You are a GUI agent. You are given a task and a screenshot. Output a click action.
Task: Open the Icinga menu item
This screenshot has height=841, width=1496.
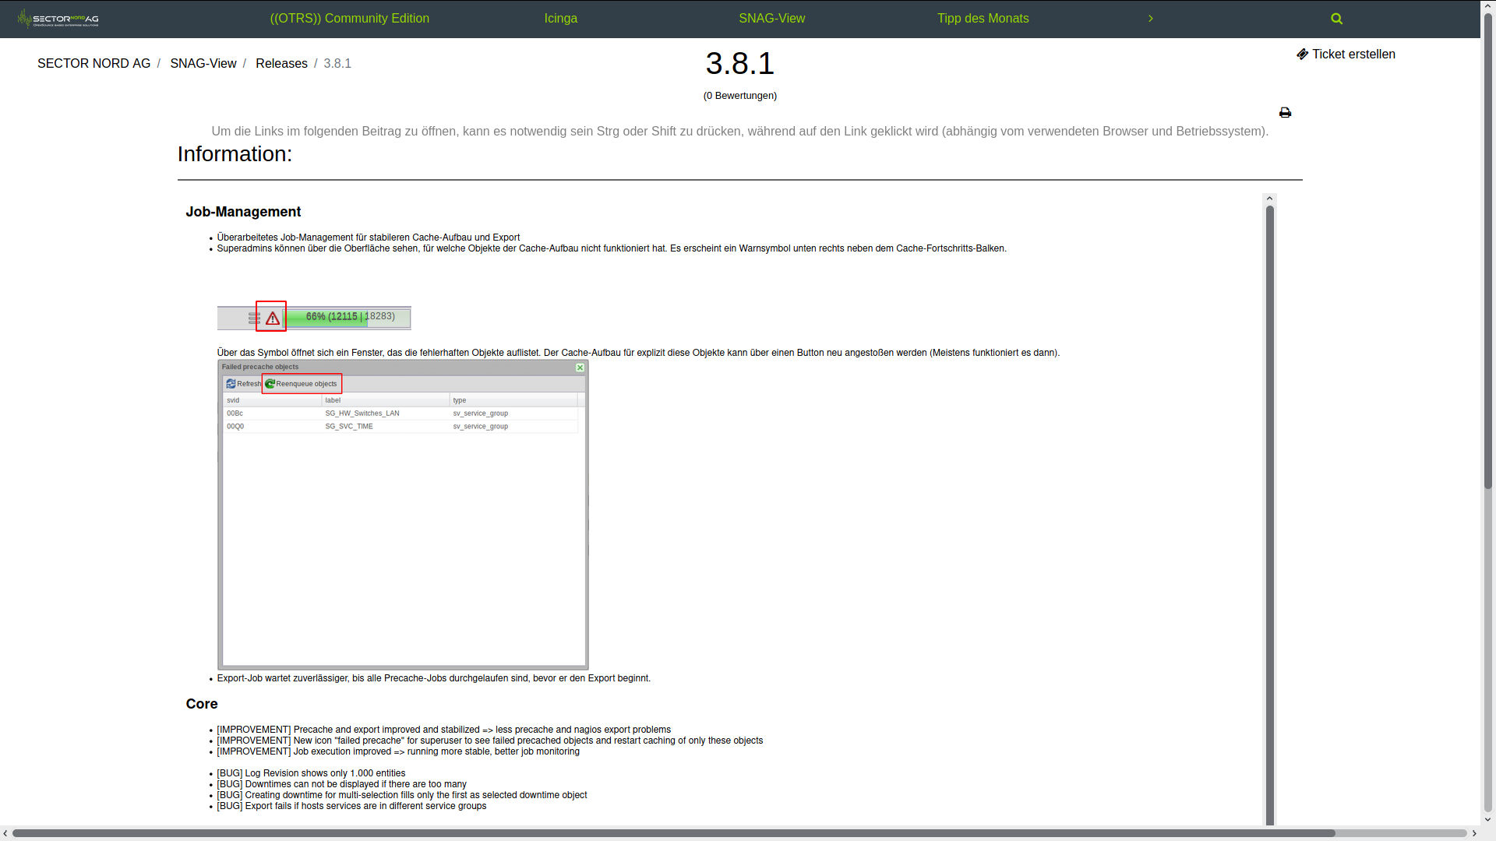click(x=560, y=19)
